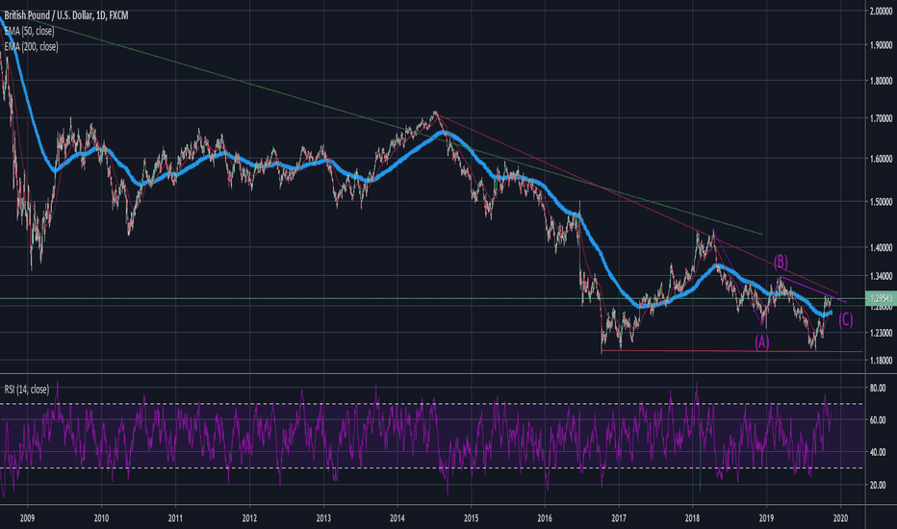Click the 20.00 RSI scale label
Viewport: 897px width, 529px height.
pyautogui.click(x=878, y=486)
